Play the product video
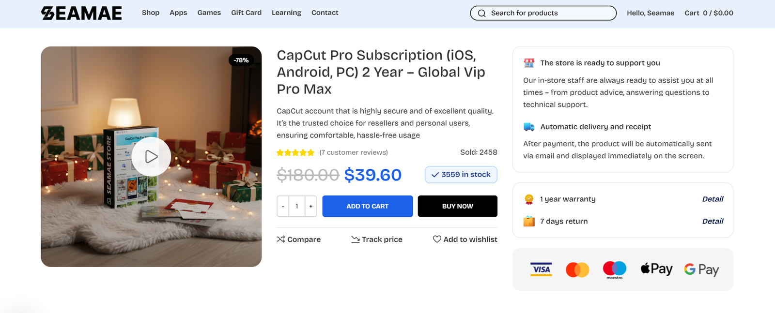Screen dimensions: 775x313 (151, 156)
